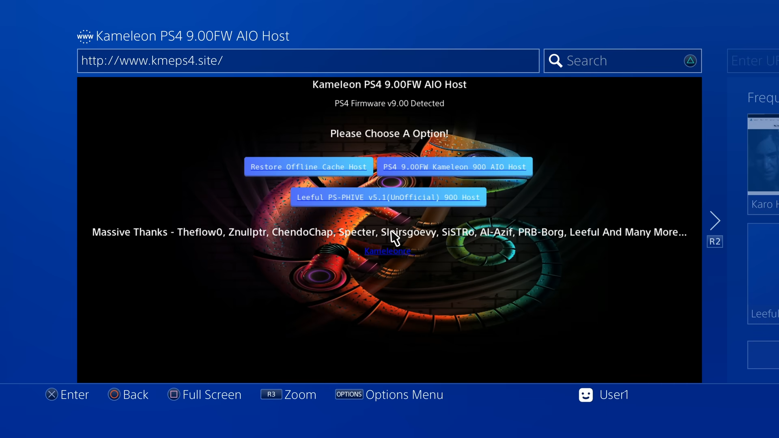Toggle Full Screen display mode
This screenshot has width=779, height=438.
205,395
